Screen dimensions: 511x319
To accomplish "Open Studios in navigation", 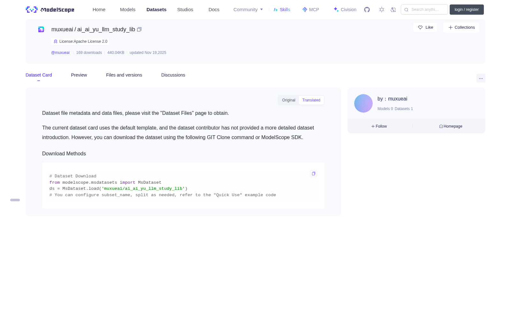I will coord(185,10).
